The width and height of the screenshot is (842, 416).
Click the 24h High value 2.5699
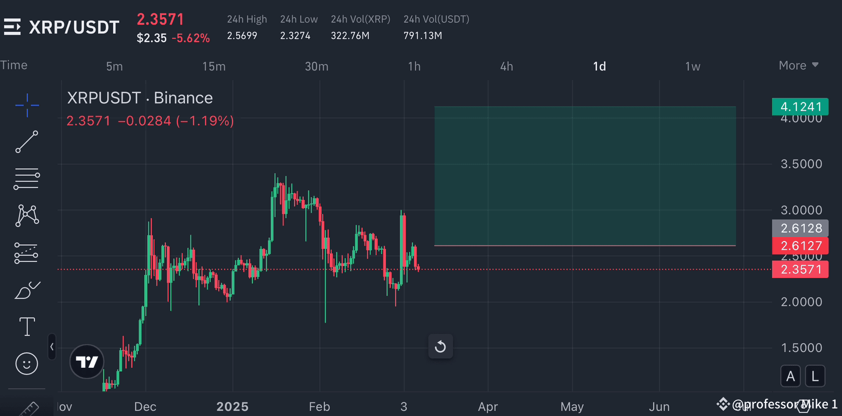pyautogui.click(x=242, y=35)
